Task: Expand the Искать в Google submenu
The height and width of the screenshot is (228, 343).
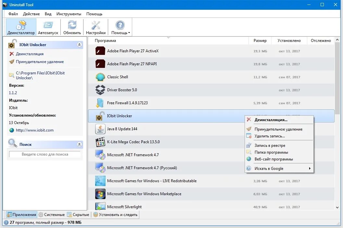Action: click(279, 169)
